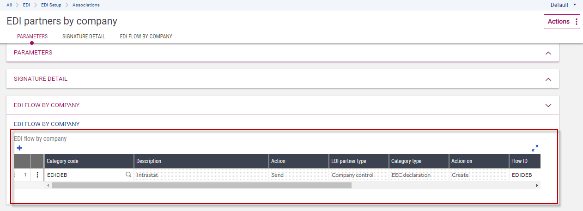
Task: Click row 1 drag handle
Action: coord(15,175)
